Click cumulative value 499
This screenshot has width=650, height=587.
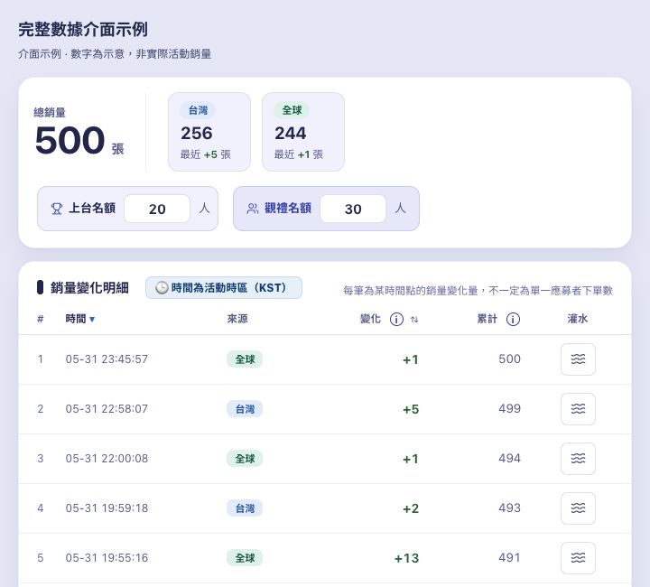(x=509, y=409)
